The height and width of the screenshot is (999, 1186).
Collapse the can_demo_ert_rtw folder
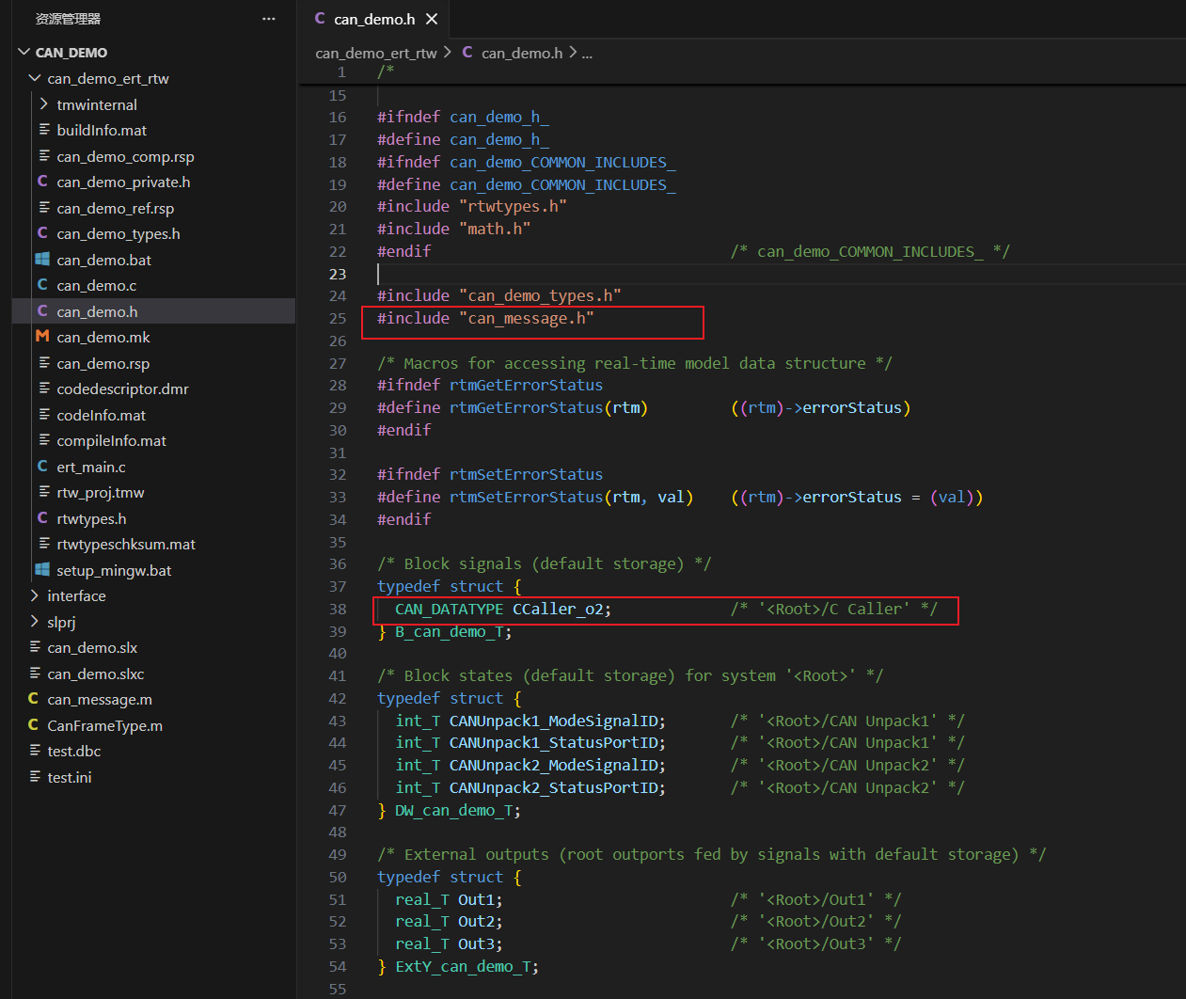coord(35,78)
